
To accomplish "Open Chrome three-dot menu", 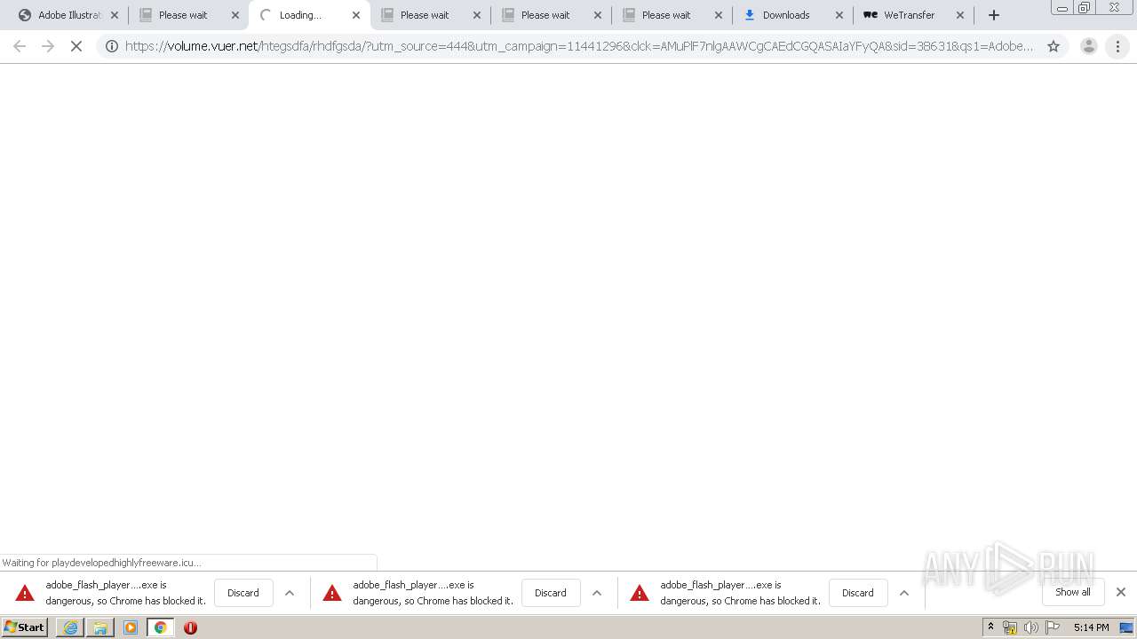I will (x=1117, y=46).
